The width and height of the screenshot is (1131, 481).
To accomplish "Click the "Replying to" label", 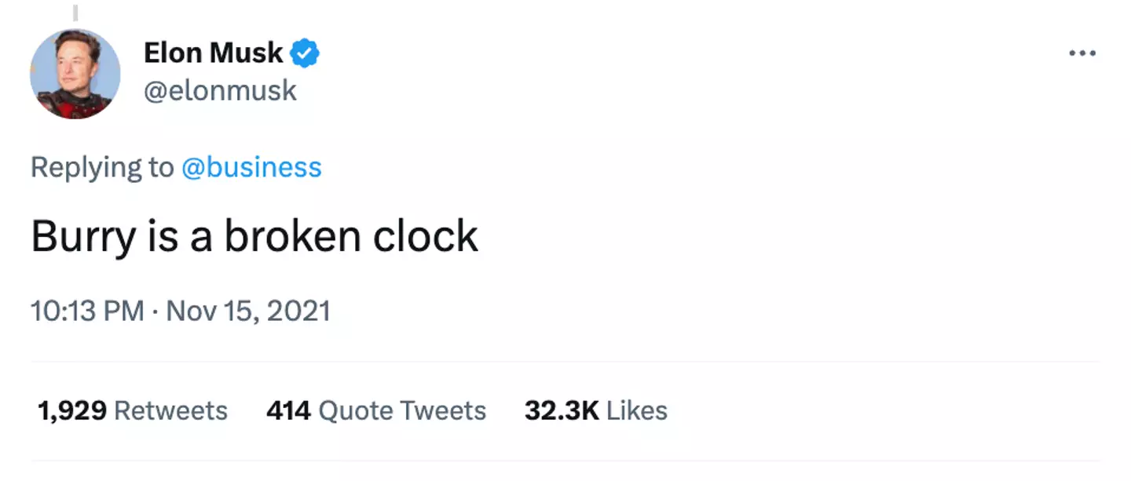I will tap(102, 167).
